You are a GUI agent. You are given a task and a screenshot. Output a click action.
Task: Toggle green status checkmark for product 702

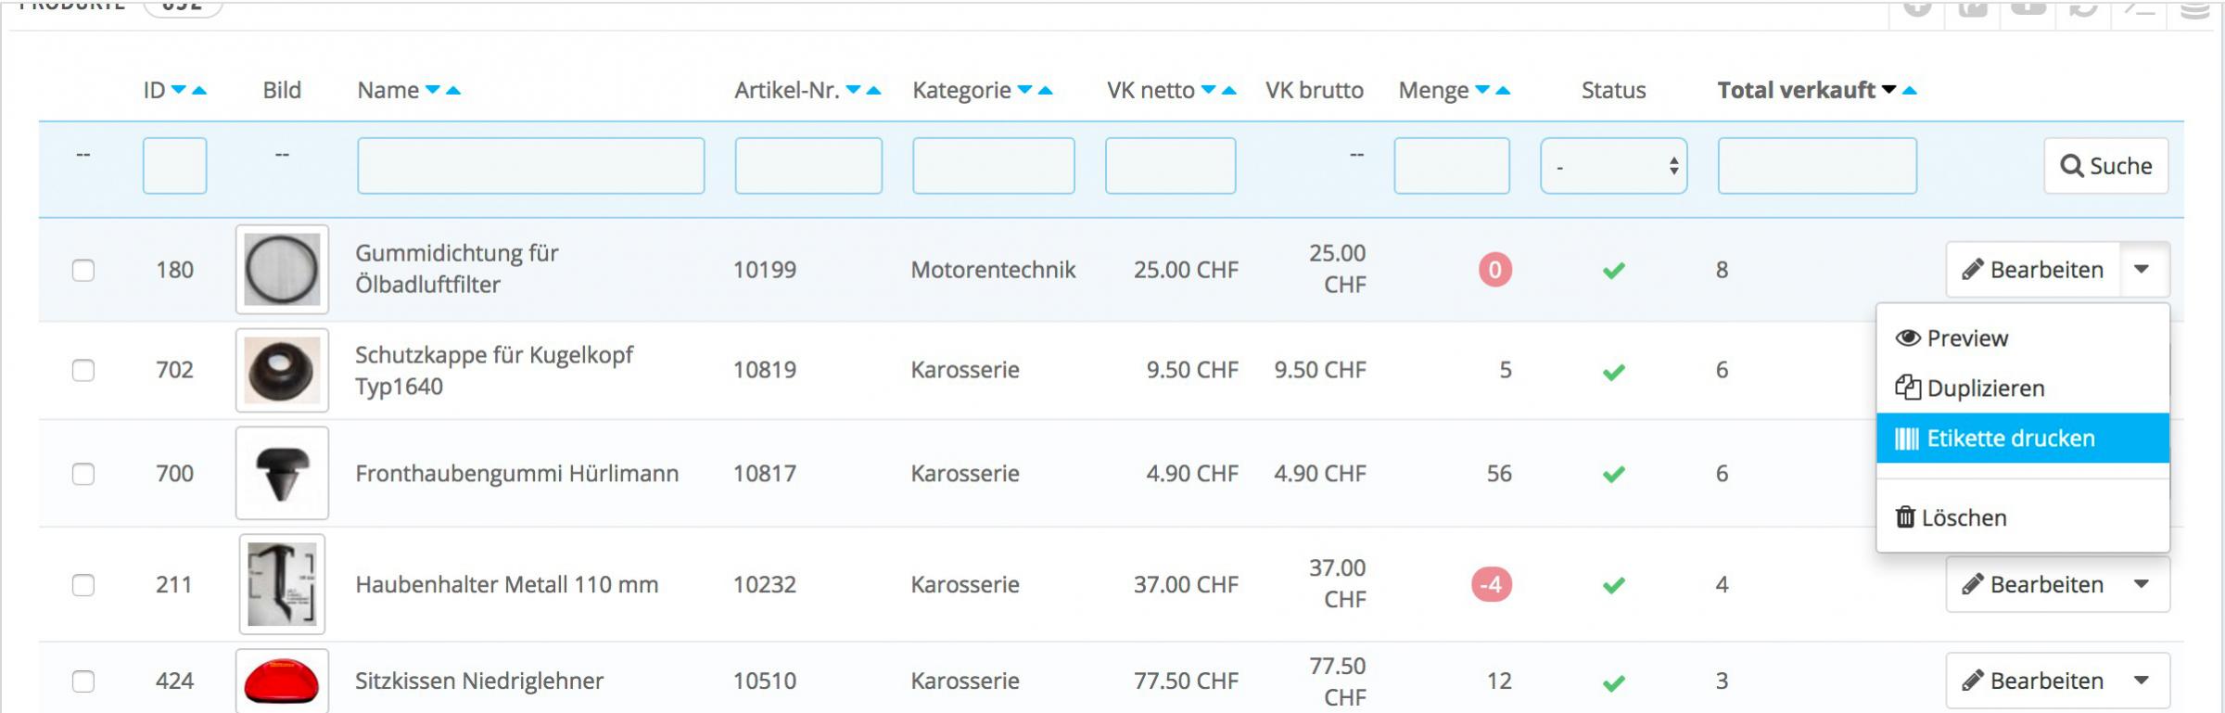[1613, 372]
